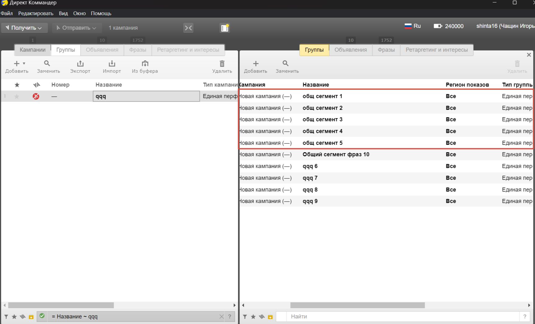Clear the left filter with X icon
The height and width of the screenshot is (324, 535).
point(221,317)
